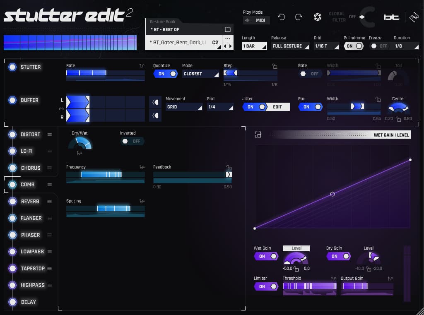Toggle the Comb Inverted OFF switch
The width and height of the screenshot is (424, 315).
132,141
